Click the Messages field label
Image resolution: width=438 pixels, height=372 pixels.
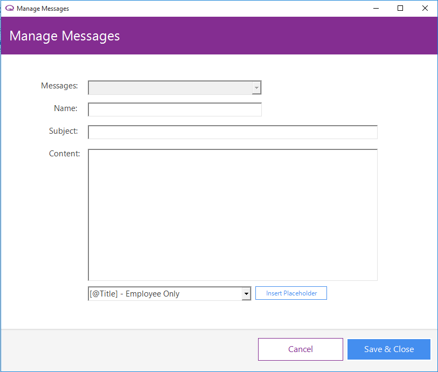pyautogui.click(x=59, y=86)
